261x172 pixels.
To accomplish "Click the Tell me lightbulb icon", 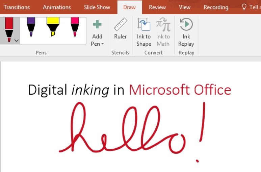I will click(x=244, y=7).
